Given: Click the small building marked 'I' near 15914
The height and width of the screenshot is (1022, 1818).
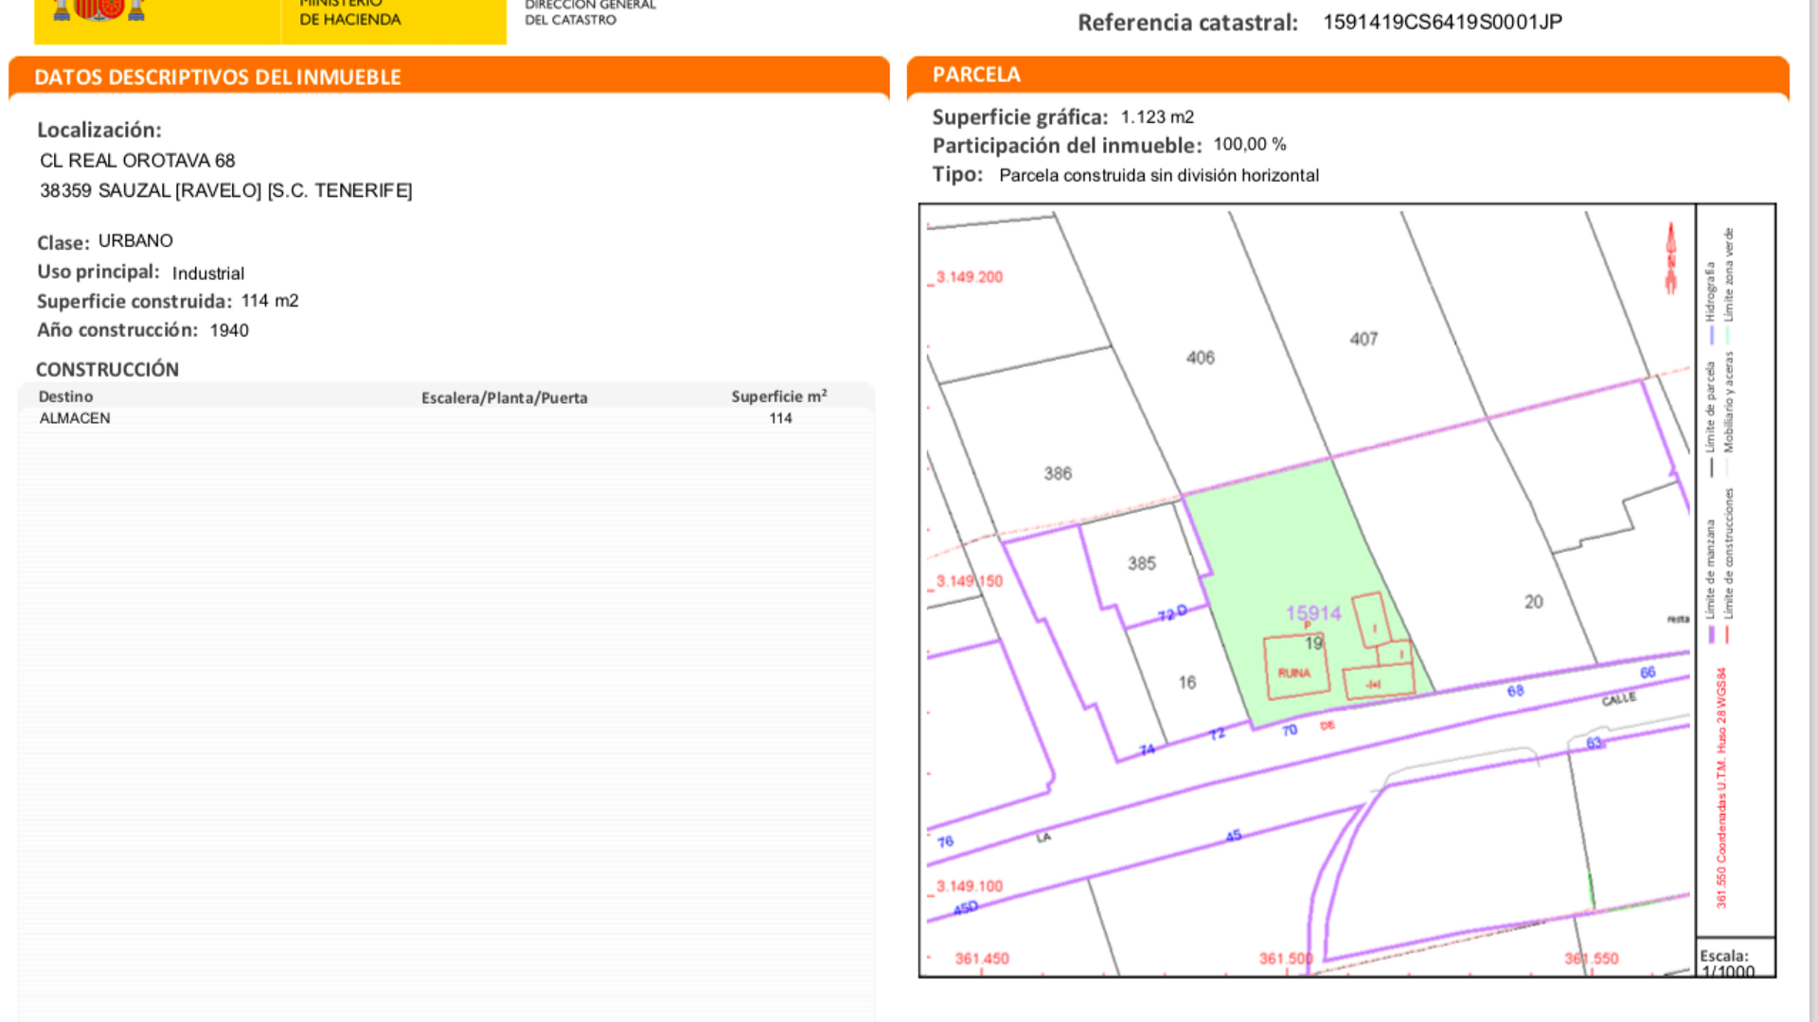Looking at the screenshot, I should point(1371,621).
